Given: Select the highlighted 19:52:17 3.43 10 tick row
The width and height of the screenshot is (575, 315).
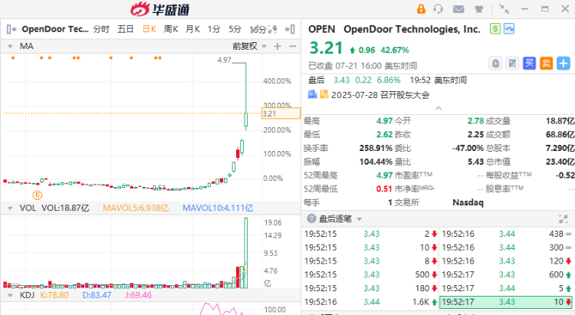Looking at the screenshot, I should [x=506, y=302].
